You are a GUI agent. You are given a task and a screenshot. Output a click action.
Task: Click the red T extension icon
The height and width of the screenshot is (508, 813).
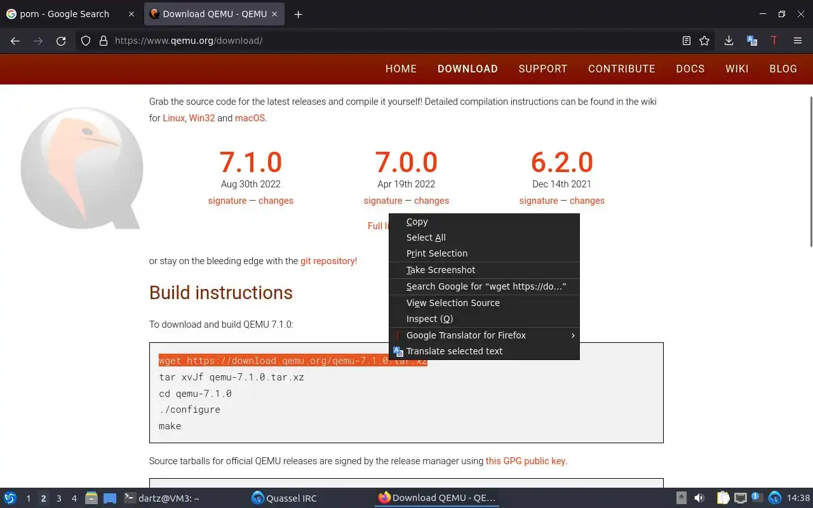(774, 41)
